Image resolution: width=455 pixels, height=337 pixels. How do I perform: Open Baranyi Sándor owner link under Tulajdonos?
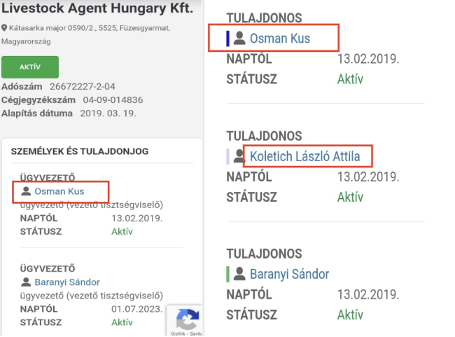[x=289, y=274]
